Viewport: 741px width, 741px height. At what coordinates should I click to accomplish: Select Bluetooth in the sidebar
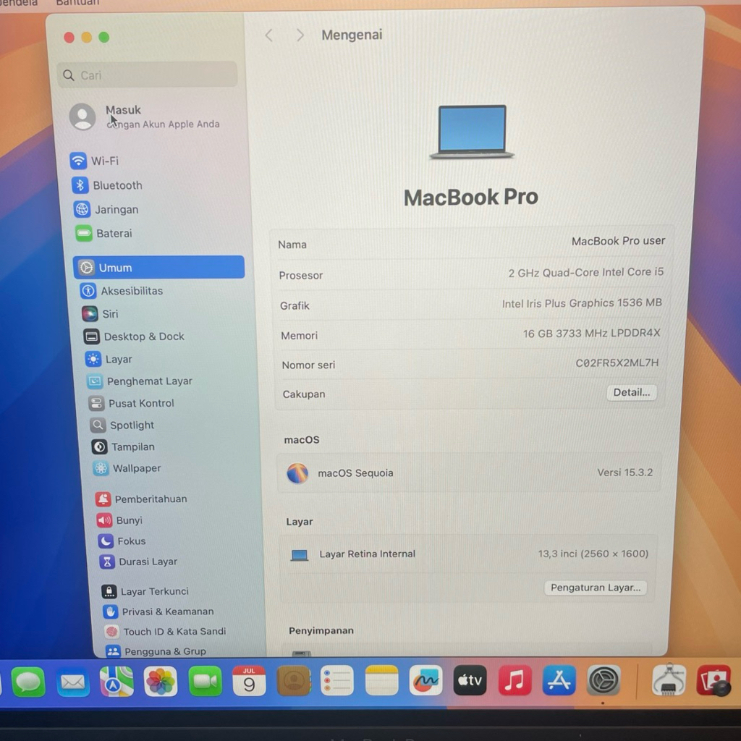tap(107, 185)
